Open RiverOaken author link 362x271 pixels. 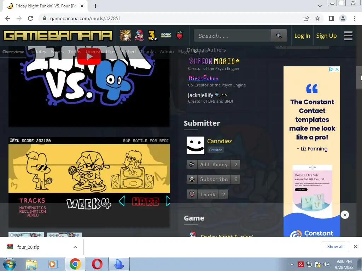coord(203,78)
